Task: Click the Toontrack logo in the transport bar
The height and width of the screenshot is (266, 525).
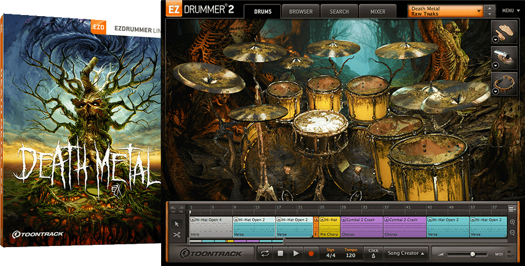Action: 211,254
